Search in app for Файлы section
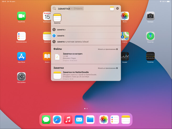 (108, 49)
